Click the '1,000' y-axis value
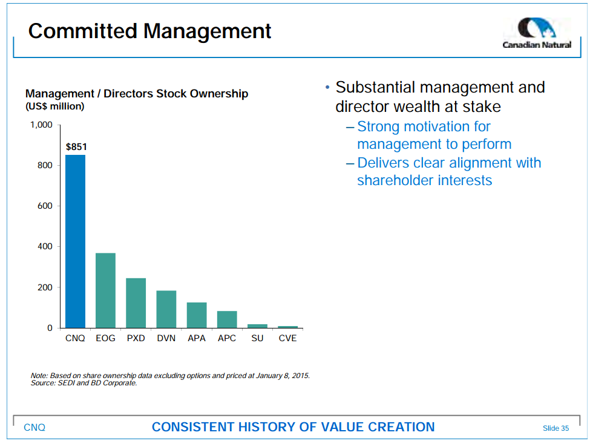This screenshot has width=590, height=441. pyautogui.click(x=41, y=125)
